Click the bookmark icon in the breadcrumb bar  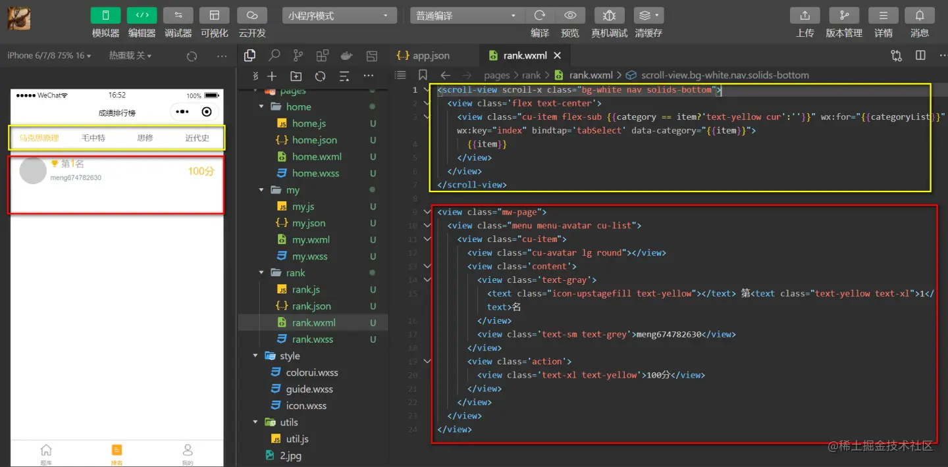click(423, 75)
